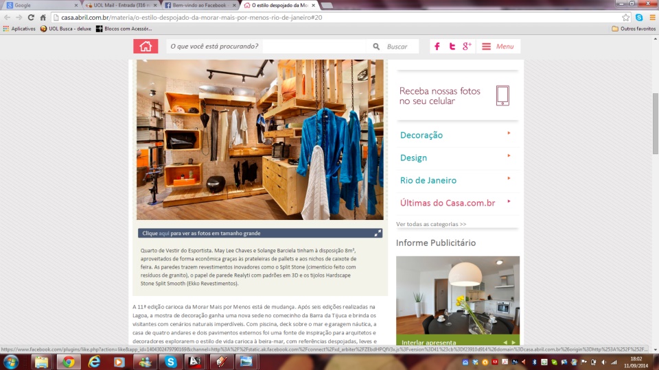
Task: Bookmark page with the star icon
Action: pyautogui.click(x=625, y=17)
